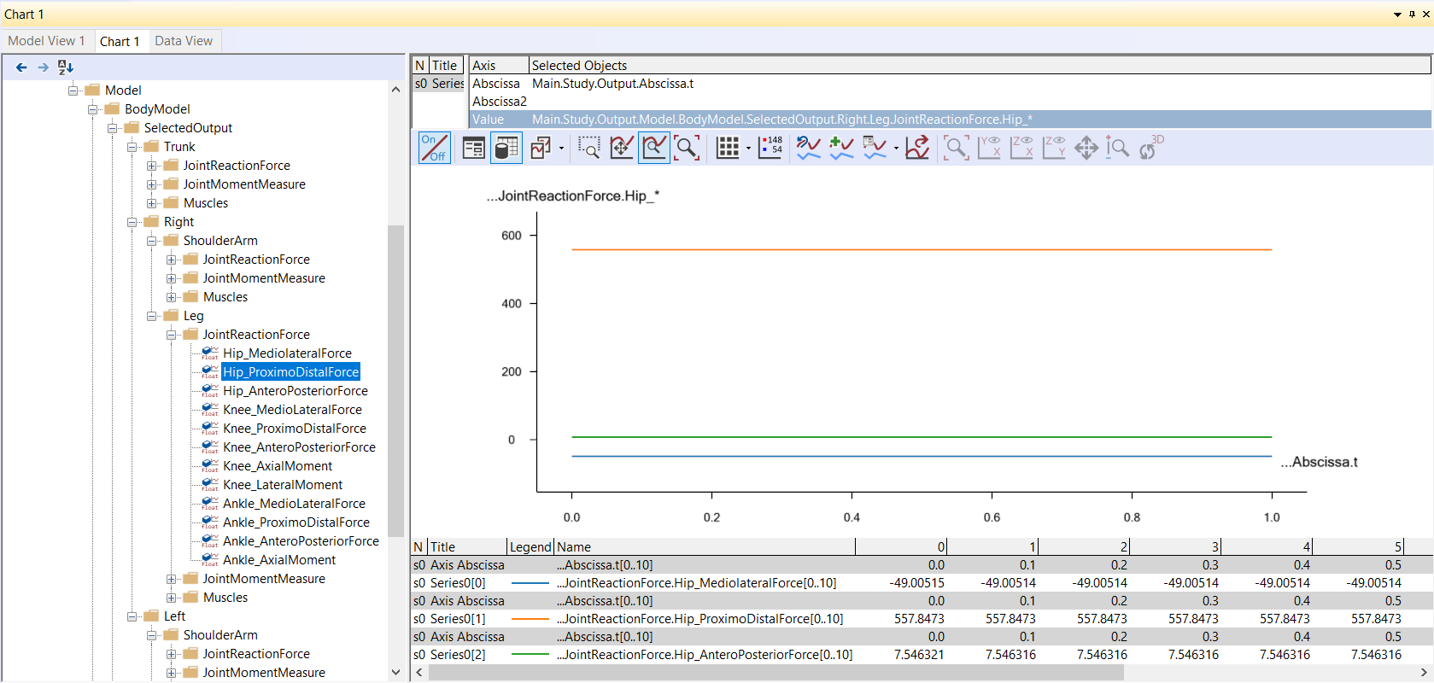Open the chart layout dropdown arrow
This screenshot has height=683, width=1434.
(561, 149)
